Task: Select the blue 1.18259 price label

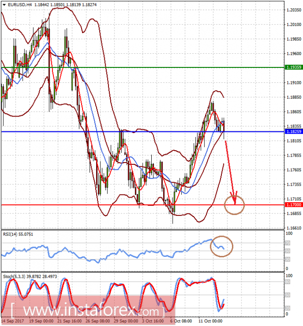Action: (293, 132)
